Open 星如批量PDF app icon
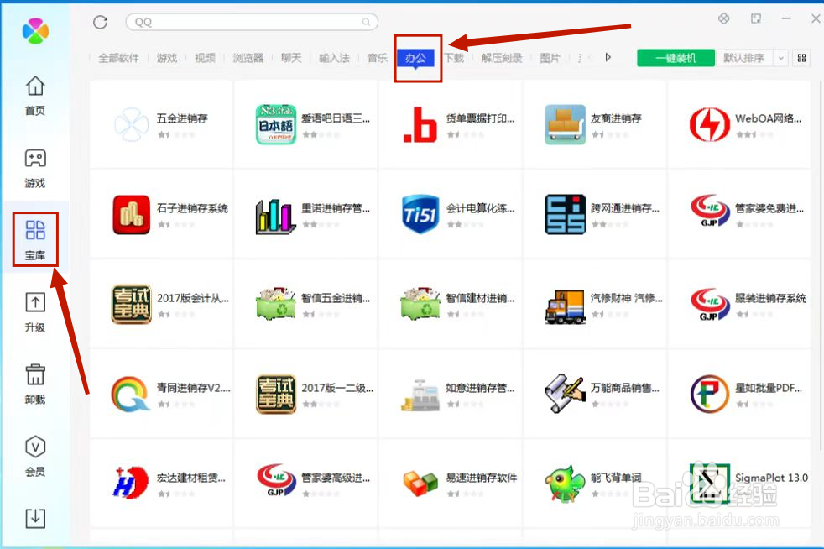This screenshot has height=549, width=824. (x=709, y=394)
